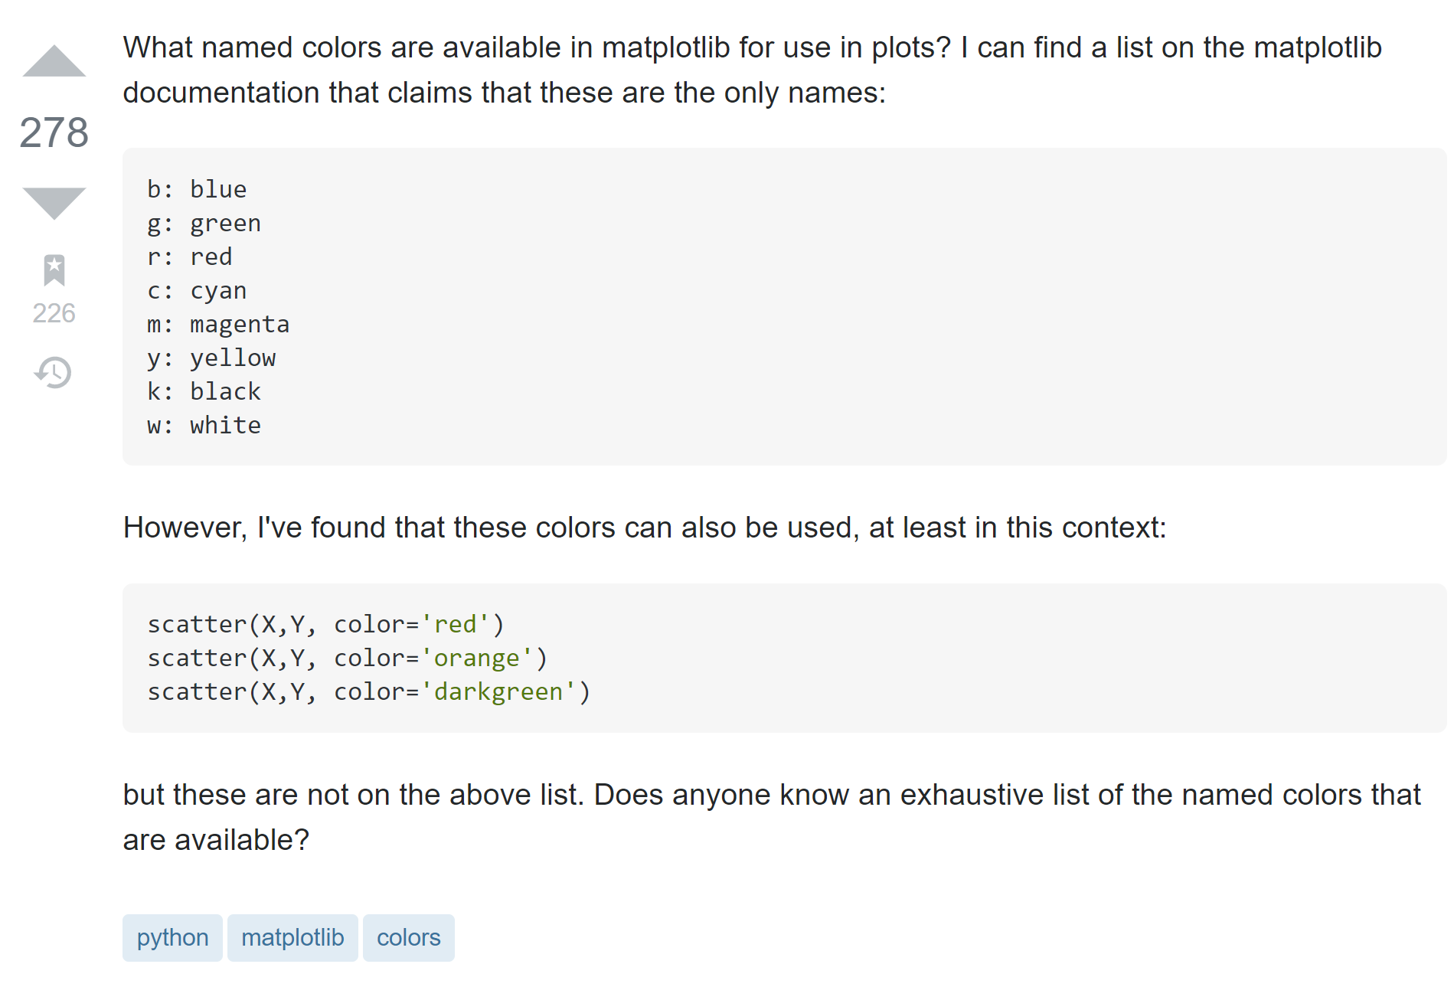This screenshot has width=1454, height=1000.
Task: Open the matplotlib tag
Action: pyautogui.click(x=292, y=937)
